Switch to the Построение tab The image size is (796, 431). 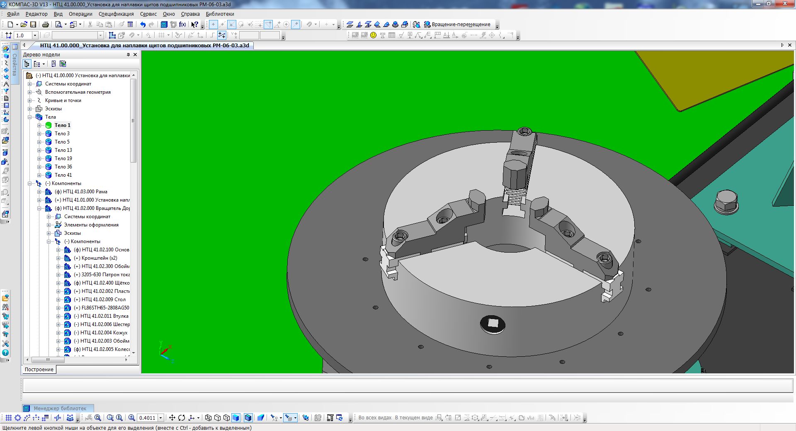coord(39,369)
